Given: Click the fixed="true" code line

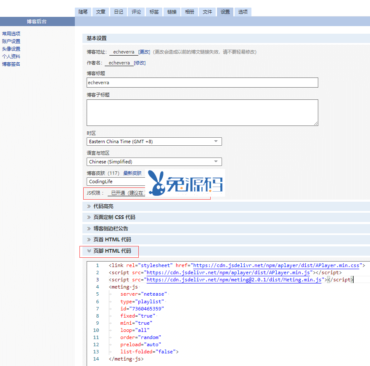Looking at the screenshot, I should click(138, 315).
